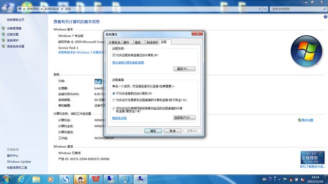Open 远程设置 in the left pane

pos(12,34)
